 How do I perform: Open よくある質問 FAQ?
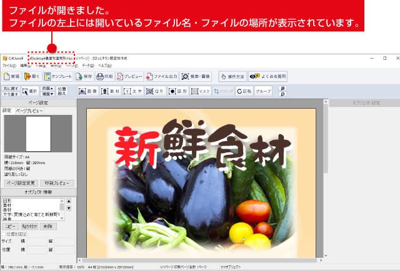click(268, 76)
